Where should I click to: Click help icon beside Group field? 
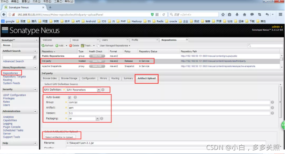(x=272, y=102)
